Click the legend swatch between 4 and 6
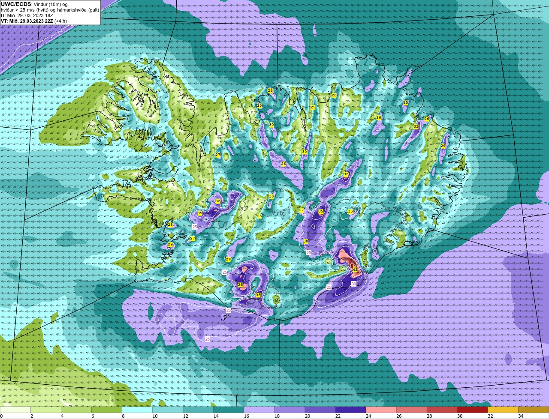 coord(76,410)
